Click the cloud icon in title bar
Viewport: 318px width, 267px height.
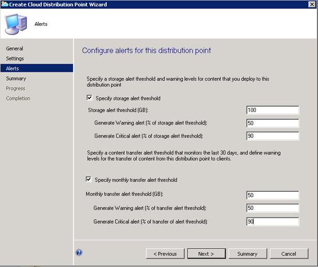5,4
